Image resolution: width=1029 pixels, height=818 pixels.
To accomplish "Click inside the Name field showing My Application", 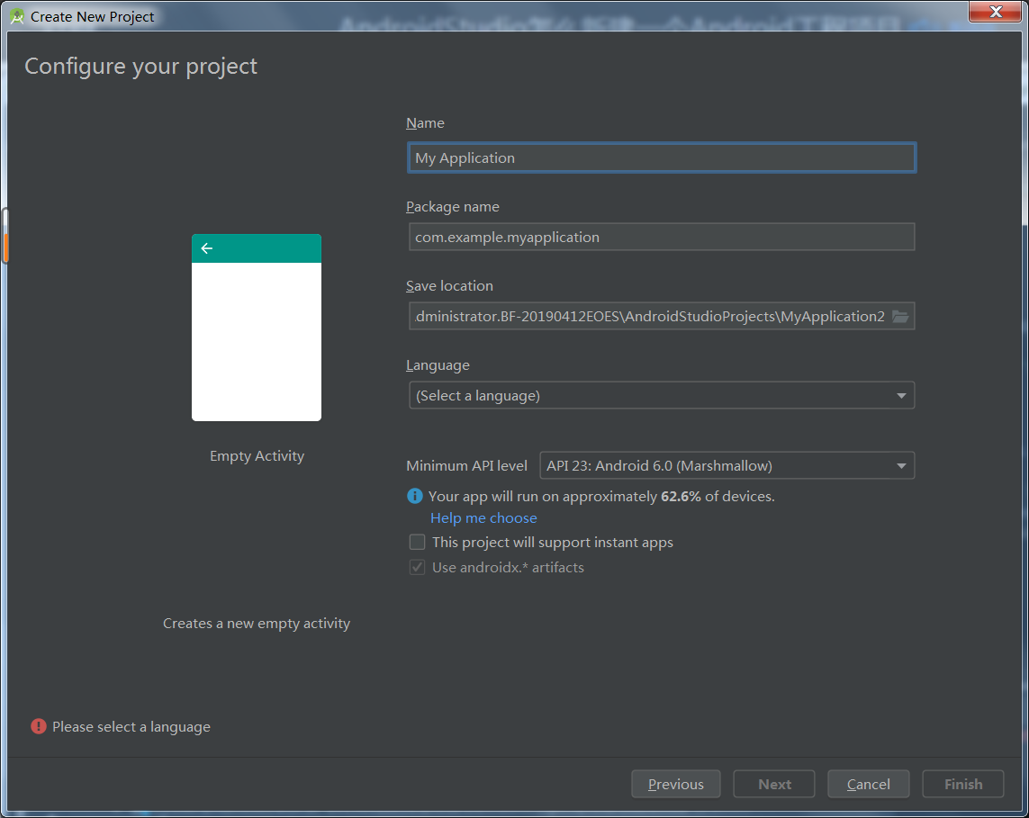I will tap(662, 157).
